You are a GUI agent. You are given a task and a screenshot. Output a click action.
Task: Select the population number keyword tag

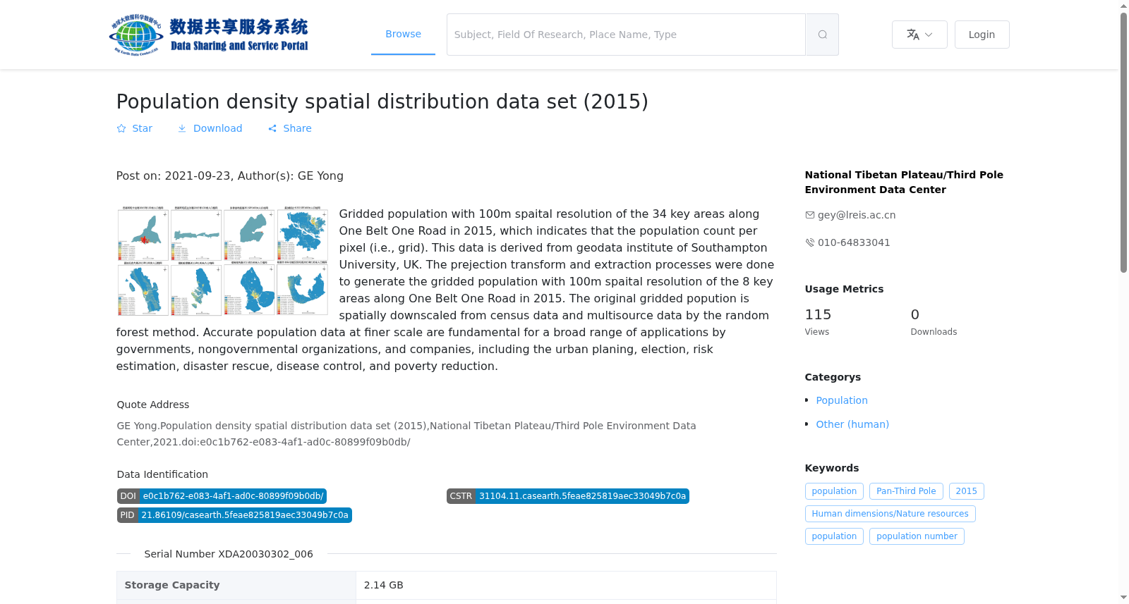pos(917,536)
